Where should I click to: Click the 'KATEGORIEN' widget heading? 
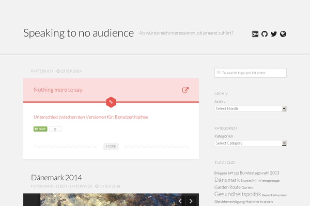coord(225,128)
